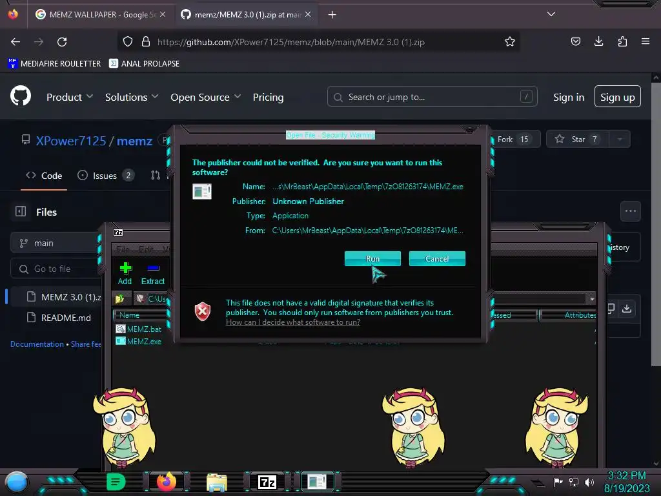Open File Explorer from the taskbar
Viewport: 661px width, 496px height.
coord(217,482)
